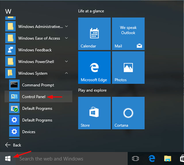
Task: Click 'We speak Outlook' text on Mail tile
Action: pyautogui.click(x=128, y=30)
